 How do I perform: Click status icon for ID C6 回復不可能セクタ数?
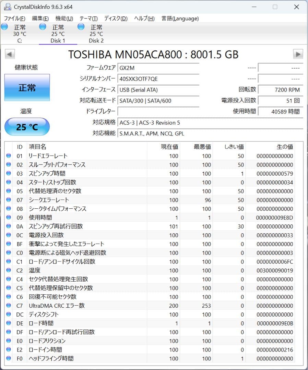9,297
